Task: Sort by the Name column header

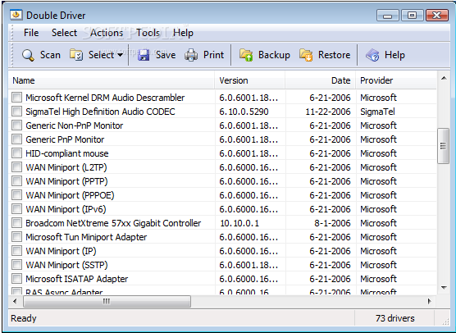Action: point(112,80)
